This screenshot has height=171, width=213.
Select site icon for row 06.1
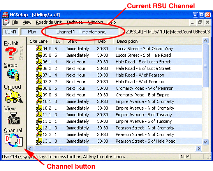point(39,61)
